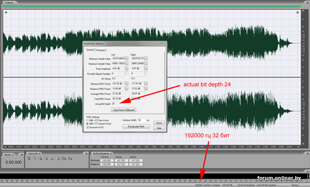Go to Left Peak Amplitude location arrow
Viewport: 310px width, 187px height.
pos(127,69)
